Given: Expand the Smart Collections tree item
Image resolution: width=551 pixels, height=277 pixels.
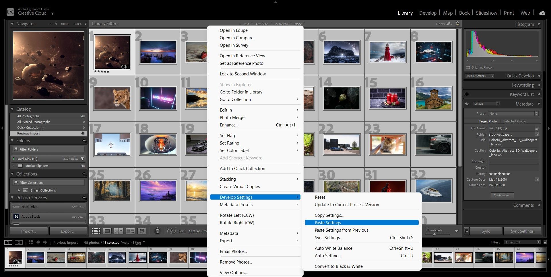Looking at the screenshot, I should (x=19, y=190).
